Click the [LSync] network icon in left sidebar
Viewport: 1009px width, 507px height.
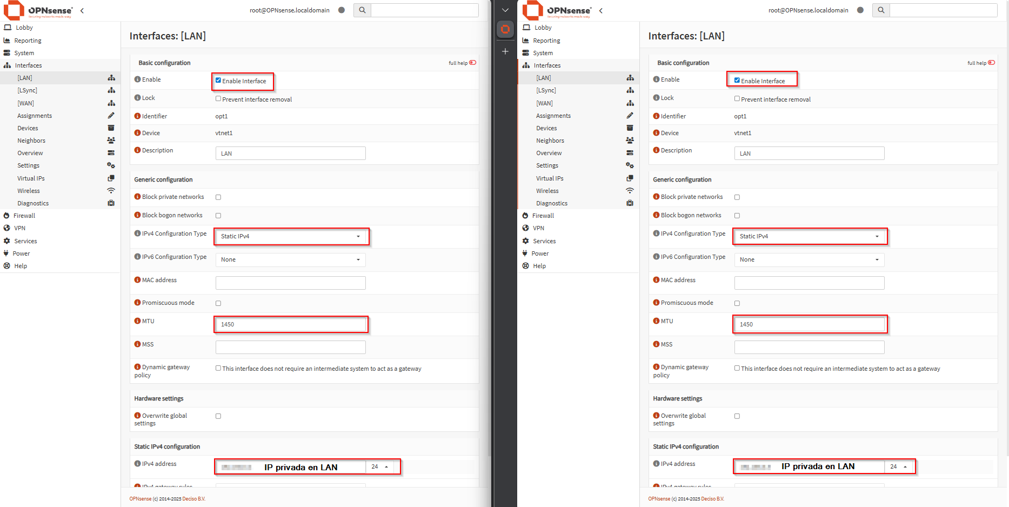[x=111, y=90]
